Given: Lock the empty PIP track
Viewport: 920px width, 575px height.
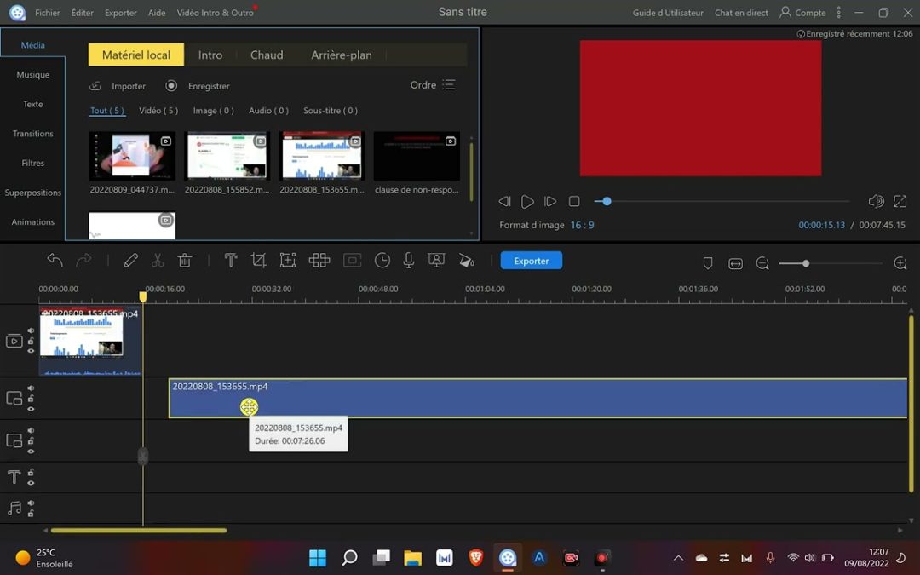Looking at the screenshot, I should point(31,440).
